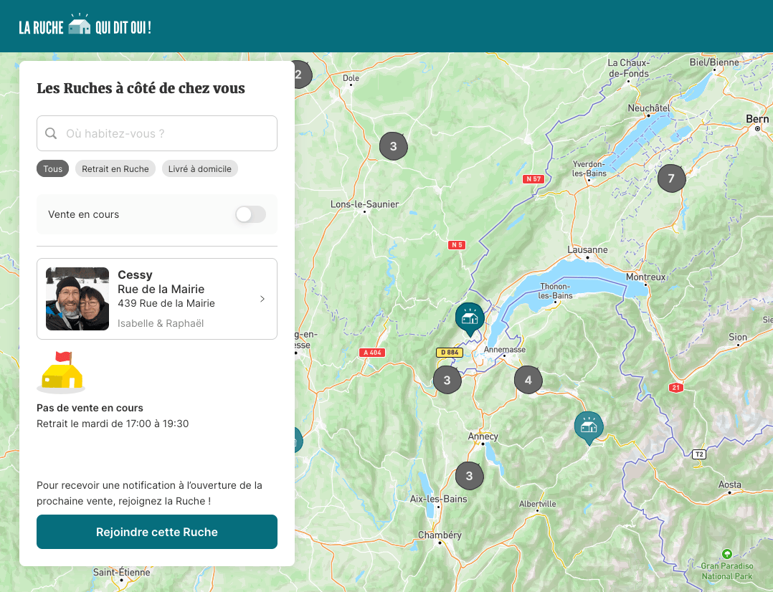Click 'Biel/Bienne' map label

point(714,62)
